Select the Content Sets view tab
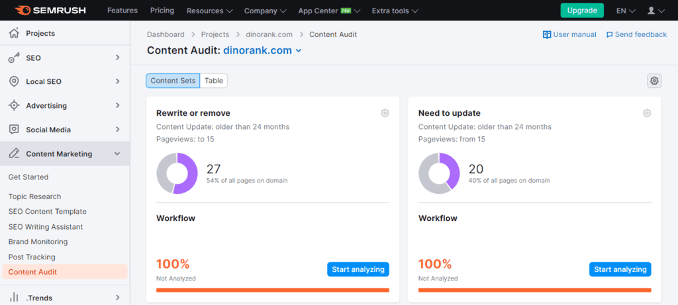This screenshot has height=305, width=678. 173,81
